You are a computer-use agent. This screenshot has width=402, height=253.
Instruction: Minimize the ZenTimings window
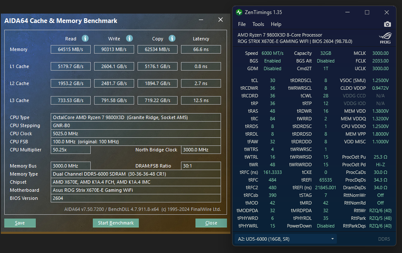[347, 12]
